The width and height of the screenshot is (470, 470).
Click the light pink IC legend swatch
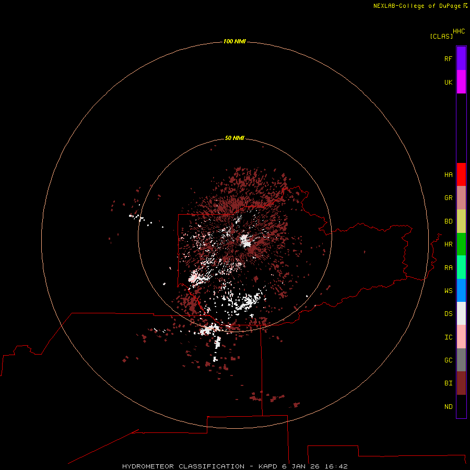point(461,337)
